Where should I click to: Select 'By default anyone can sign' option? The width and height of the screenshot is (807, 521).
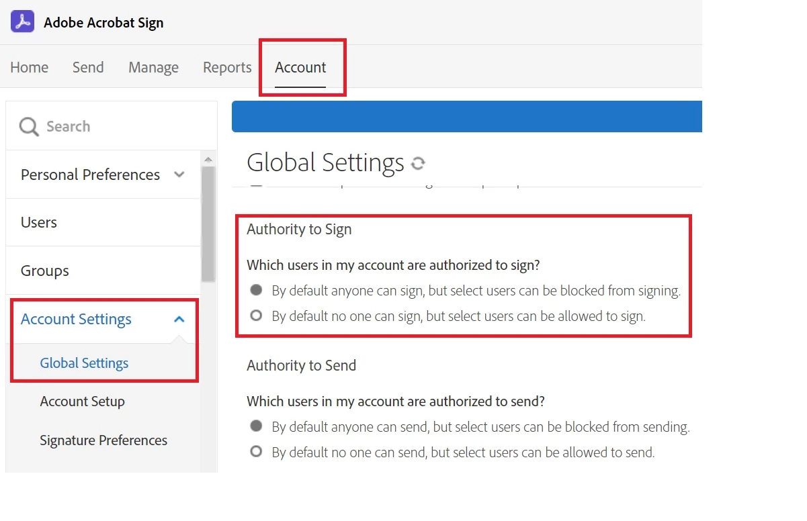[256, 290]
